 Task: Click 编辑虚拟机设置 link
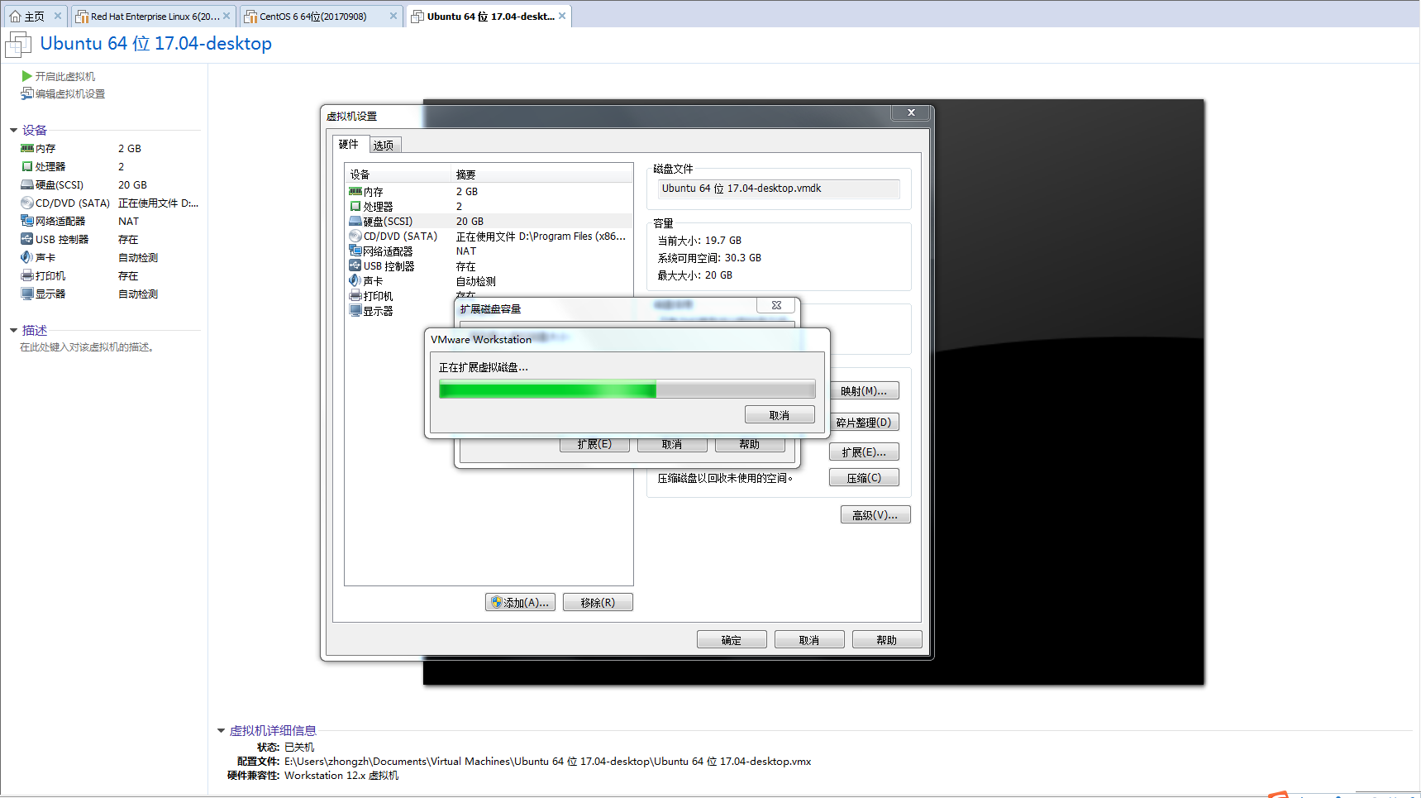(70, 93)
